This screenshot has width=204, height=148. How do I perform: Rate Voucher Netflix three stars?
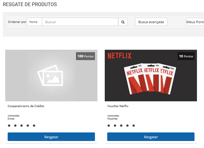tap(121, 125)
